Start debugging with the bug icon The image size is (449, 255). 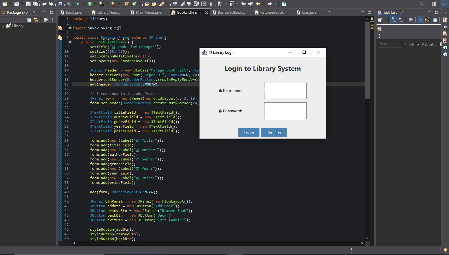78,4
